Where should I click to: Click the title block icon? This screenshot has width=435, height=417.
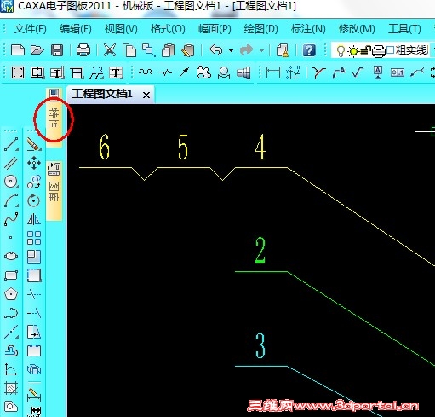(57, 72)
